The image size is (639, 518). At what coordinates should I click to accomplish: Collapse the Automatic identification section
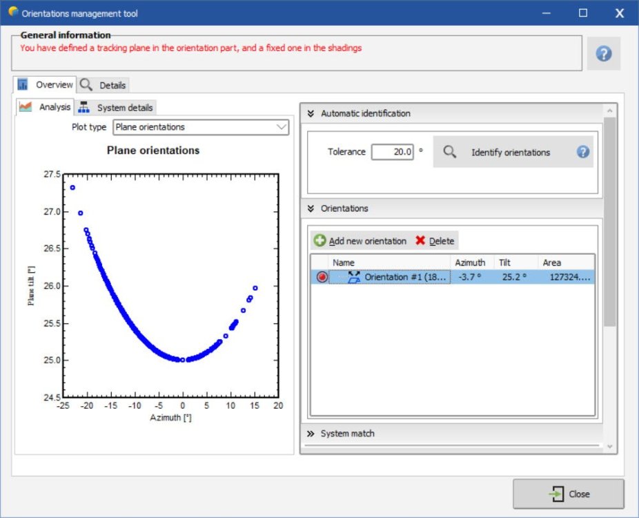pos(311,113)
